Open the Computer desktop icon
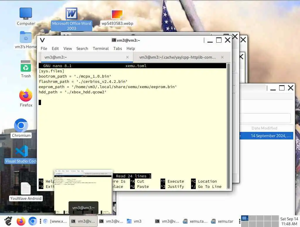The image size is (300, 227). [x=26, y=17]
